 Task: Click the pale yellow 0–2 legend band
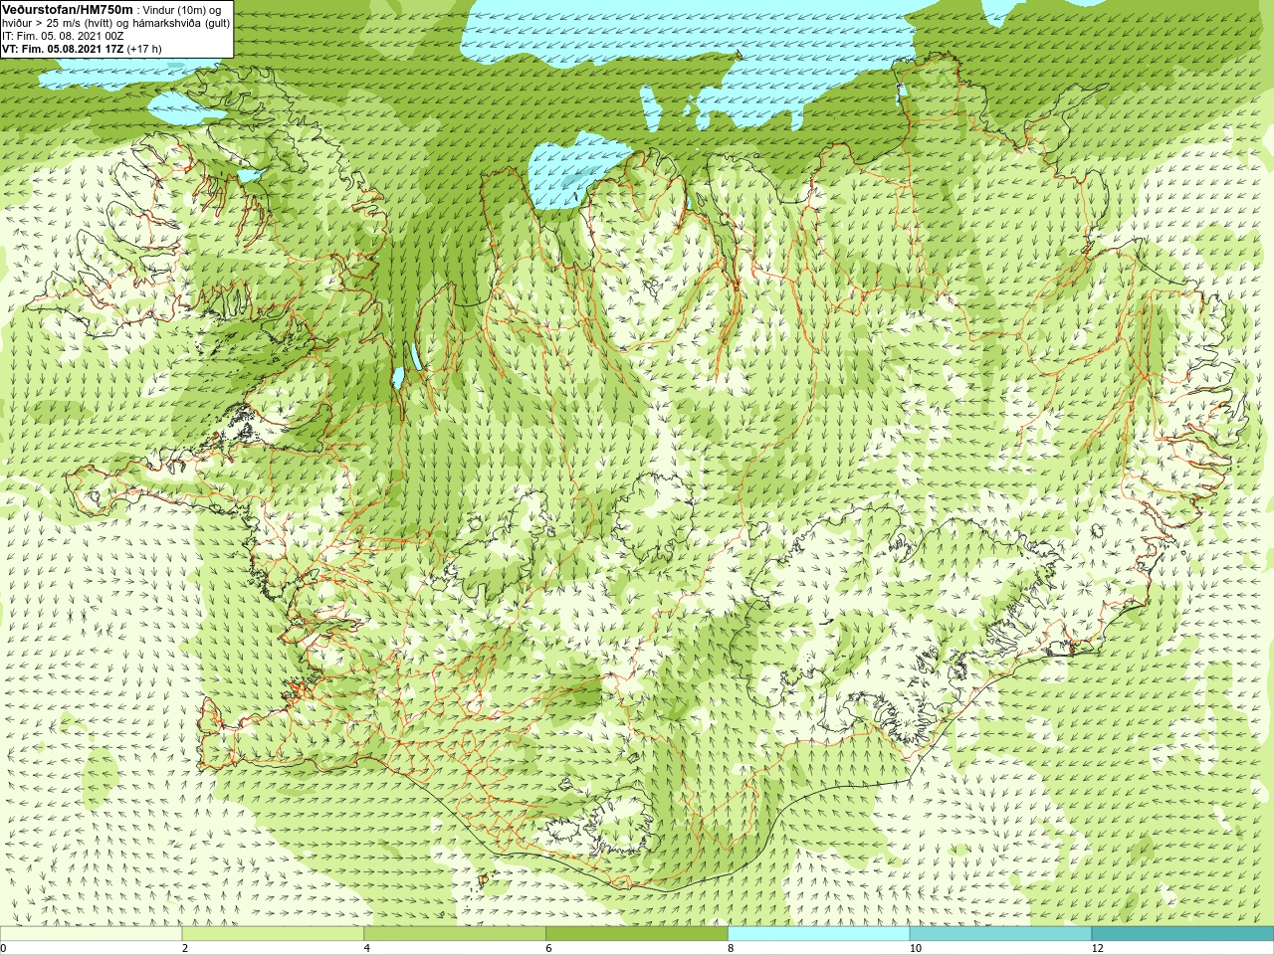pos(91,934)
